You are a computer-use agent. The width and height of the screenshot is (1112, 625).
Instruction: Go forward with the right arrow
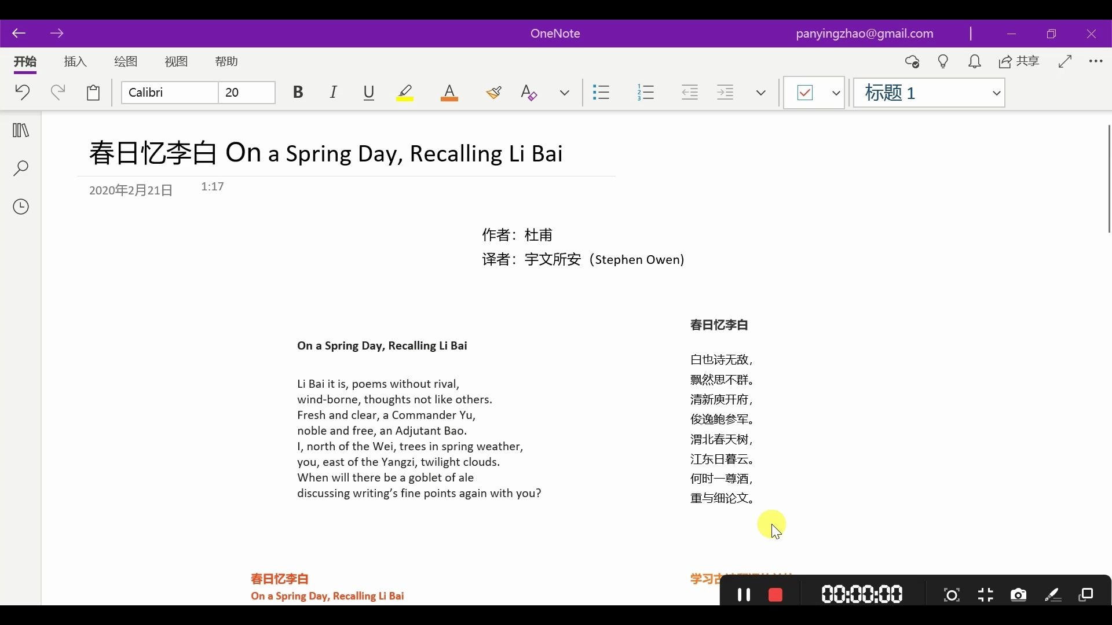click(x=57, y=34)
